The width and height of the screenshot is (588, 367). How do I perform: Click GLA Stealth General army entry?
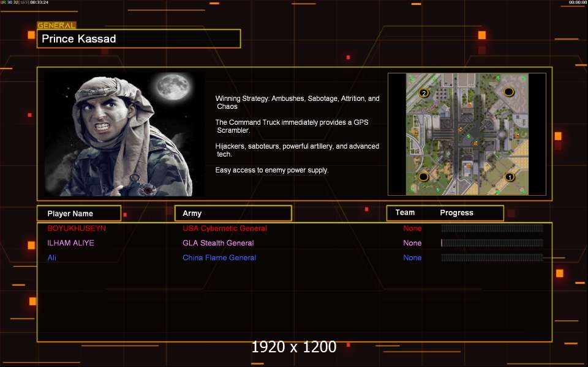(x=218, y=243)
